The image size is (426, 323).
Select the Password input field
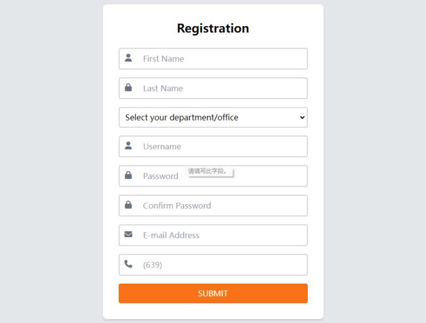pyautogui.click(x=266, y=176)
